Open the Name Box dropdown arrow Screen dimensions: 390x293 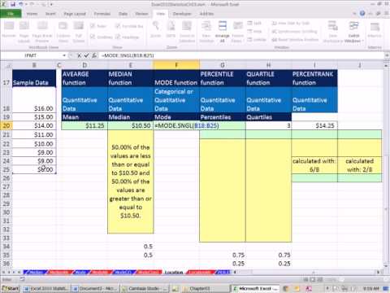click(64, 55)
